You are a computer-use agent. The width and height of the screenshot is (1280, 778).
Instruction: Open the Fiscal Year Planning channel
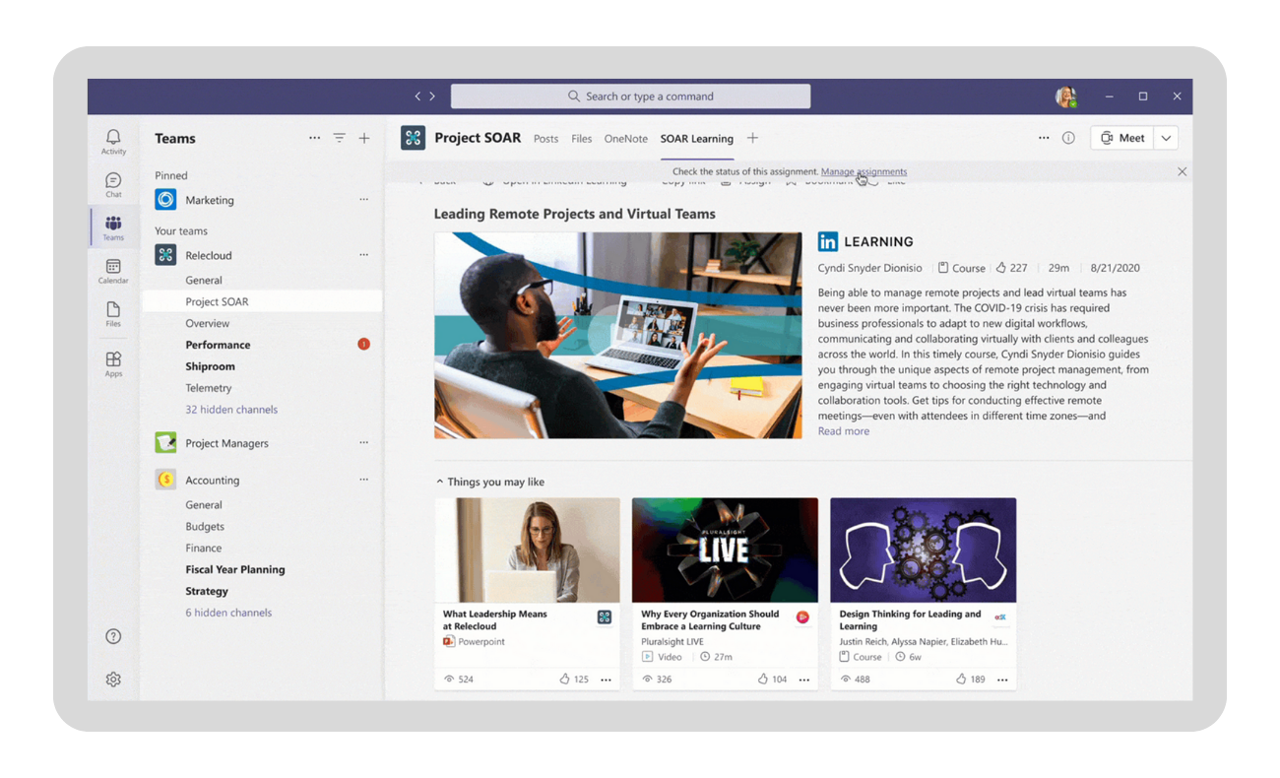pos(235,570)
